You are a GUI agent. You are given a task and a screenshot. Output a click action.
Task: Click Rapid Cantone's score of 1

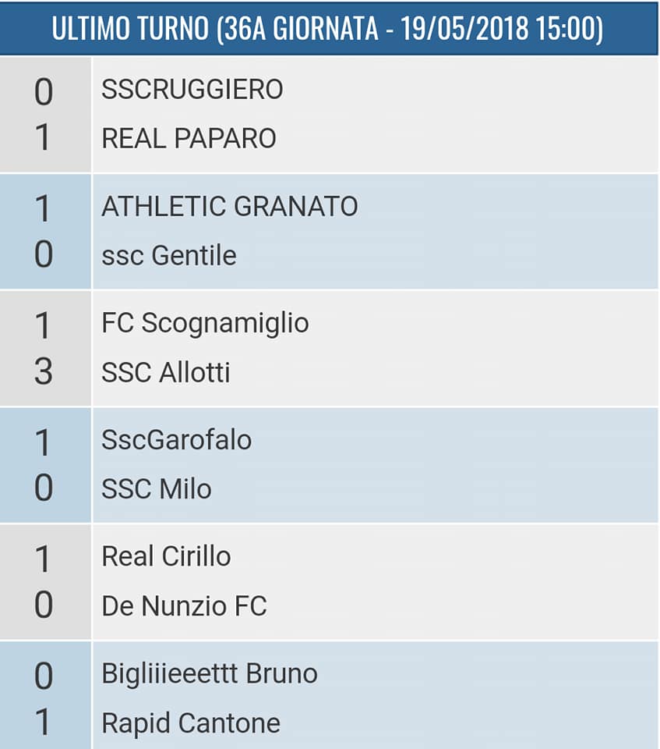click(x=44, y=722)
